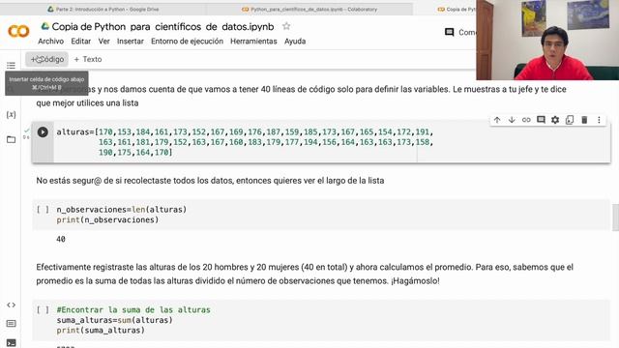The height and width of the screenshot is (348, 619).
Task: Move cell up with the up arrow
Action: point(497,120)
